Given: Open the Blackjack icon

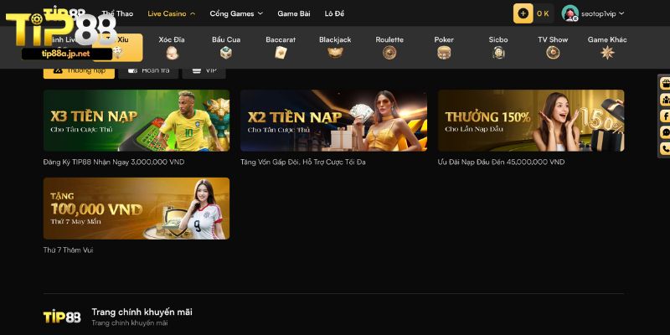Looking at the screenshot, I should point(335,53).
